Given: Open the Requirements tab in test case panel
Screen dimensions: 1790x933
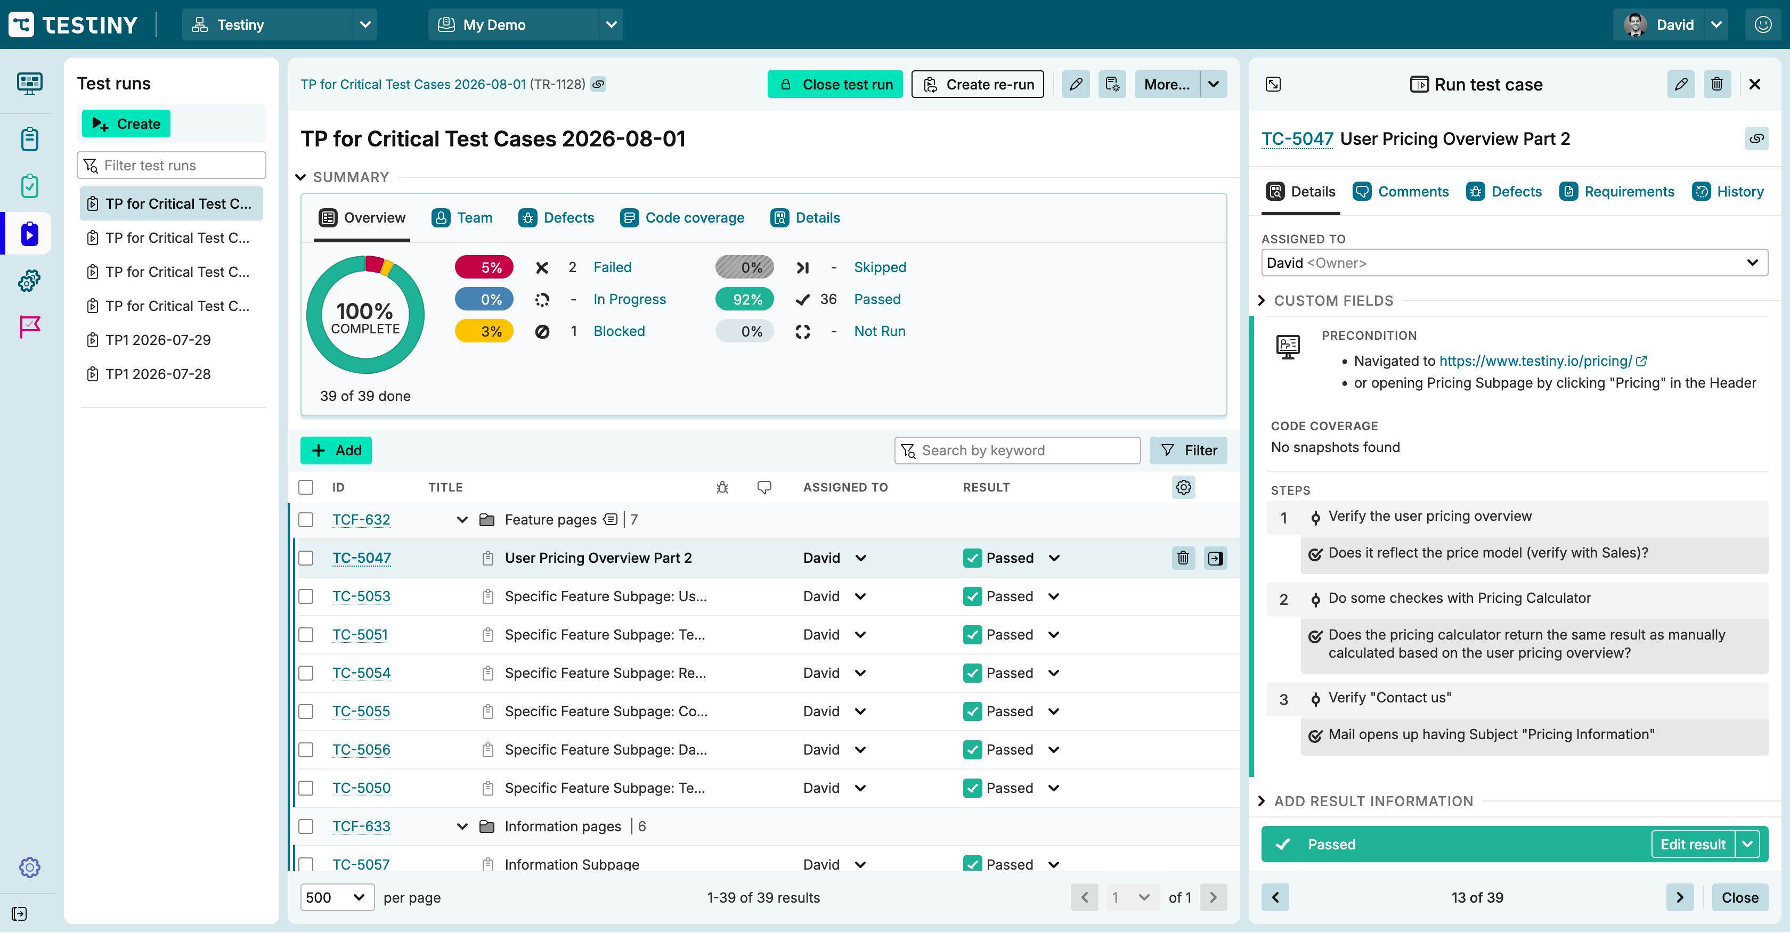Looking at the screenshot, I should pos(1616,191).
